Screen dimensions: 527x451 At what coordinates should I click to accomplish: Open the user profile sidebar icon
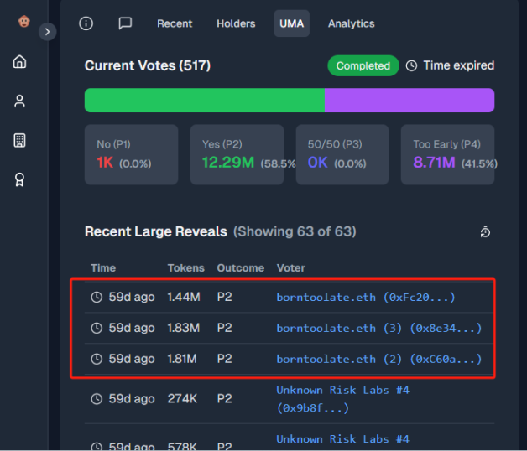coord(20,101)
